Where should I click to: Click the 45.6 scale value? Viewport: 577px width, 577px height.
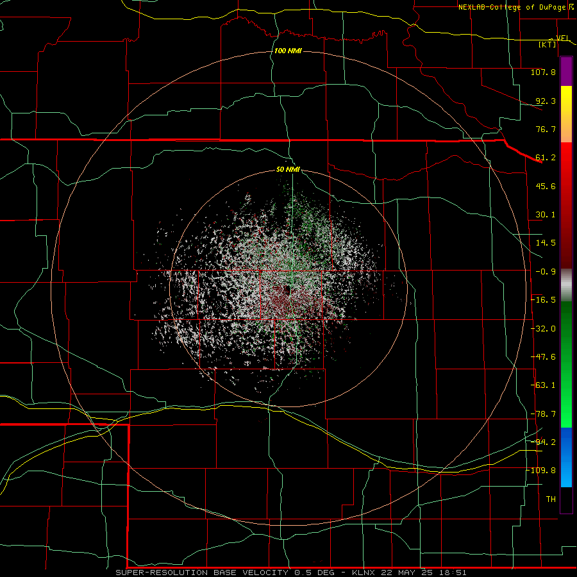(546, 186)
